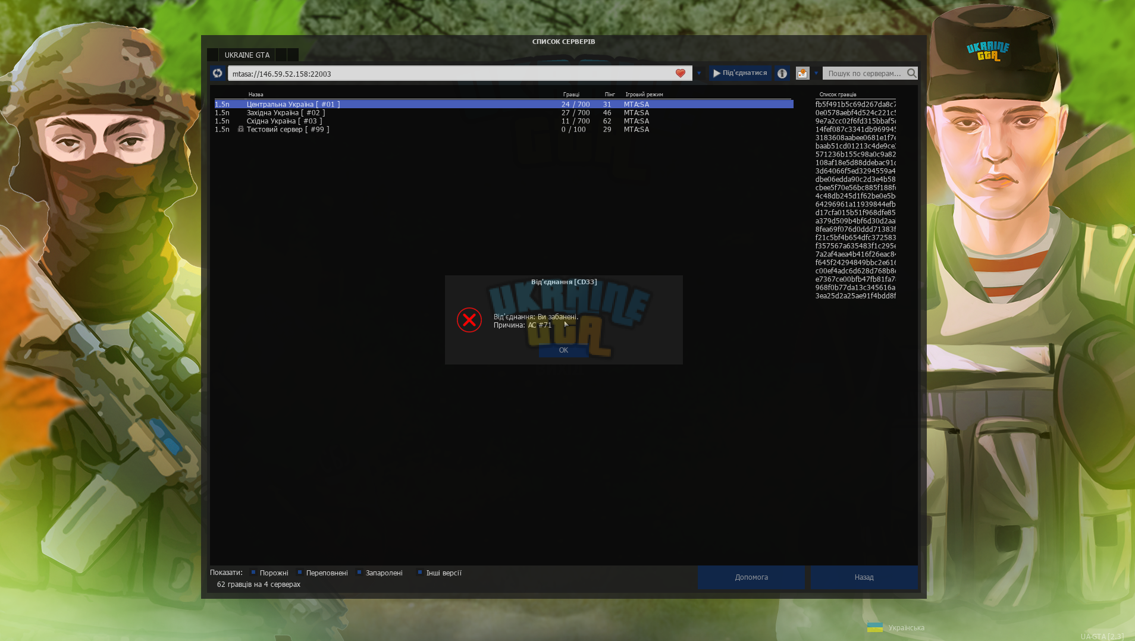Select player 8fea69f076d0ddd71383 in list
The image size is (1135, 641).
coord(855,229)
